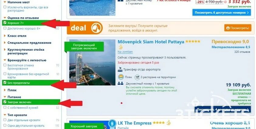This screenshot has width=256, height=129.
Task: Open the Mövenpick hotel photo thumbnail
Action: point(92,62)
